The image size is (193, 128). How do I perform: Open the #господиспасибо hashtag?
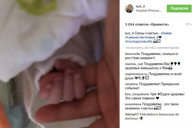139,41
